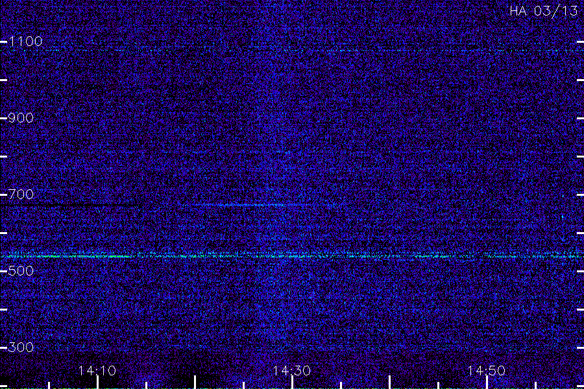The height and width of the screenshot is (389, 584).
Task: Click the HA 03/13 station date label
Action: [543, 11]
